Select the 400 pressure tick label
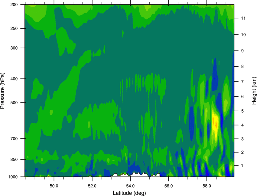The height and width of the screenshot is (196, 257). (x=14, y=79)
